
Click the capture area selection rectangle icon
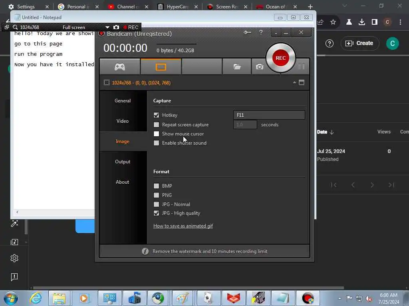pyautogui.click(x=106, y=83)
